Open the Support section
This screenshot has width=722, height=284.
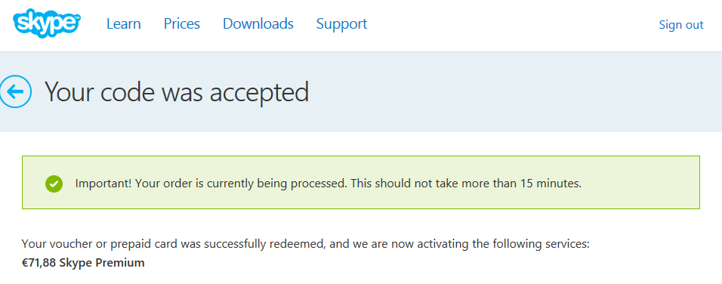[341, 24]
